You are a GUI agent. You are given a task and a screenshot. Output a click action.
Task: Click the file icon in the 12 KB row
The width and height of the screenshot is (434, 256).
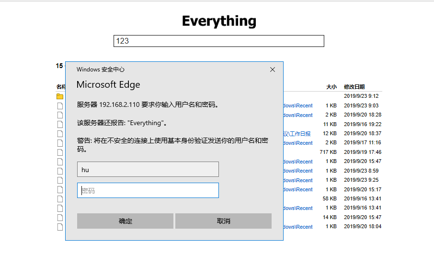pos(60,134)
